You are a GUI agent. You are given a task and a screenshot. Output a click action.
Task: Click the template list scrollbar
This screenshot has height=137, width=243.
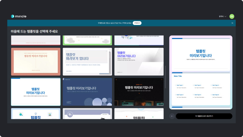coord(165,77)
